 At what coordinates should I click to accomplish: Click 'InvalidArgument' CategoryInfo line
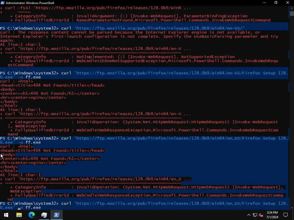click(x=129, y=16)
